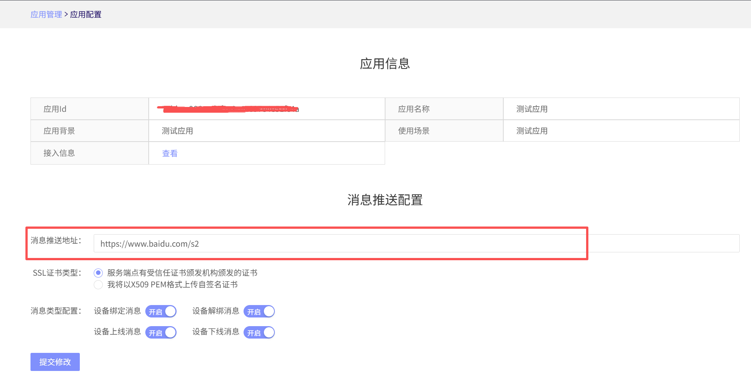This screenshot has width=751, height=383.
Task: Disable the 设备下线消息 switch
Action: point(259,333)
